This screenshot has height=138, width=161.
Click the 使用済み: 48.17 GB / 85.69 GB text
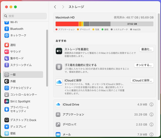coord(134,17)
